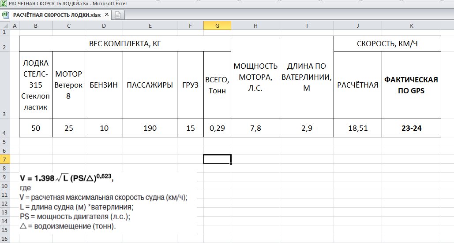Click the formula image V = 1.398
This screenshot has height=243, width=454.
(67, 178)
